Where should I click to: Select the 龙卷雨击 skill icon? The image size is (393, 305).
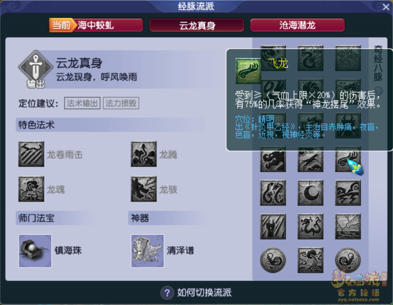[x=31, y=154]
